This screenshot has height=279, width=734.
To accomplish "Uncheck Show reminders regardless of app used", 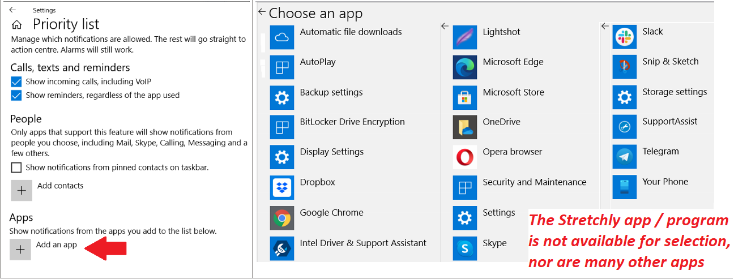I will (16, 96).
